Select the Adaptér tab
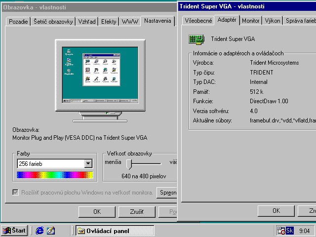The height and width of the screenshot is (237, 316). [x=227, y=20]
